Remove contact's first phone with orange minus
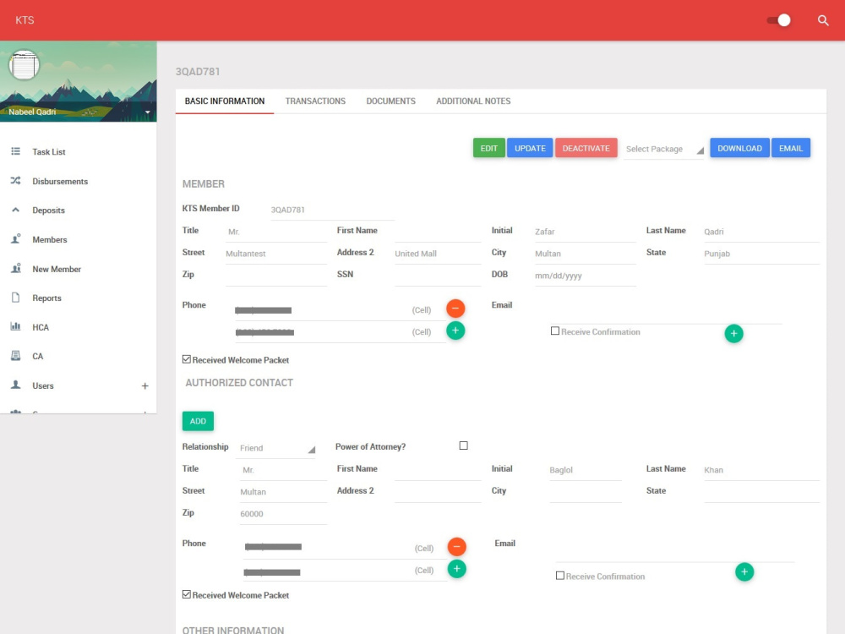Screen dimensions: 845x634 (x=456, y=547)
